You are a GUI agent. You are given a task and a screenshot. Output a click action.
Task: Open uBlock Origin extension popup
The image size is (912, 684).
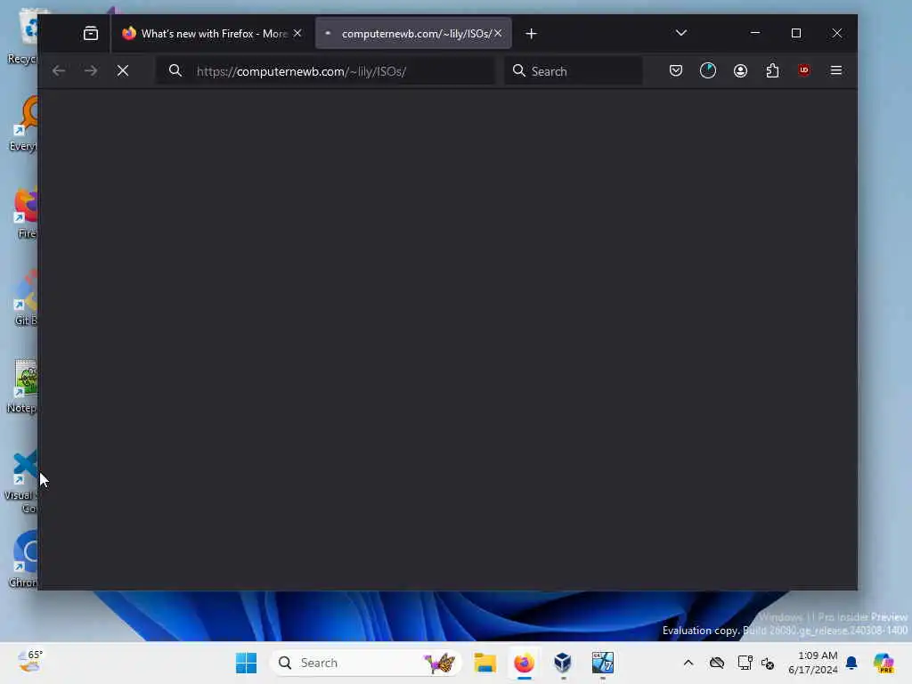coord(804,70)
